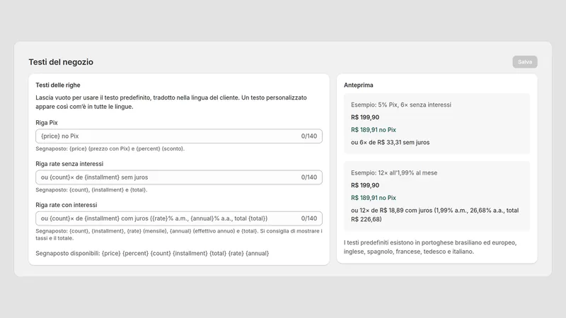The image size is (566, 318).
Task: Click the 'Lascia vuoto per usare' description
Action: [171, 102]
